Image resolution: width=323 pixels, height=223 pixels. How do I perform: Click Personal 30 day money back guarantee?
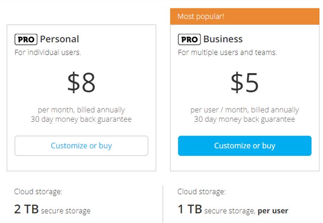(x=81, y=119)
